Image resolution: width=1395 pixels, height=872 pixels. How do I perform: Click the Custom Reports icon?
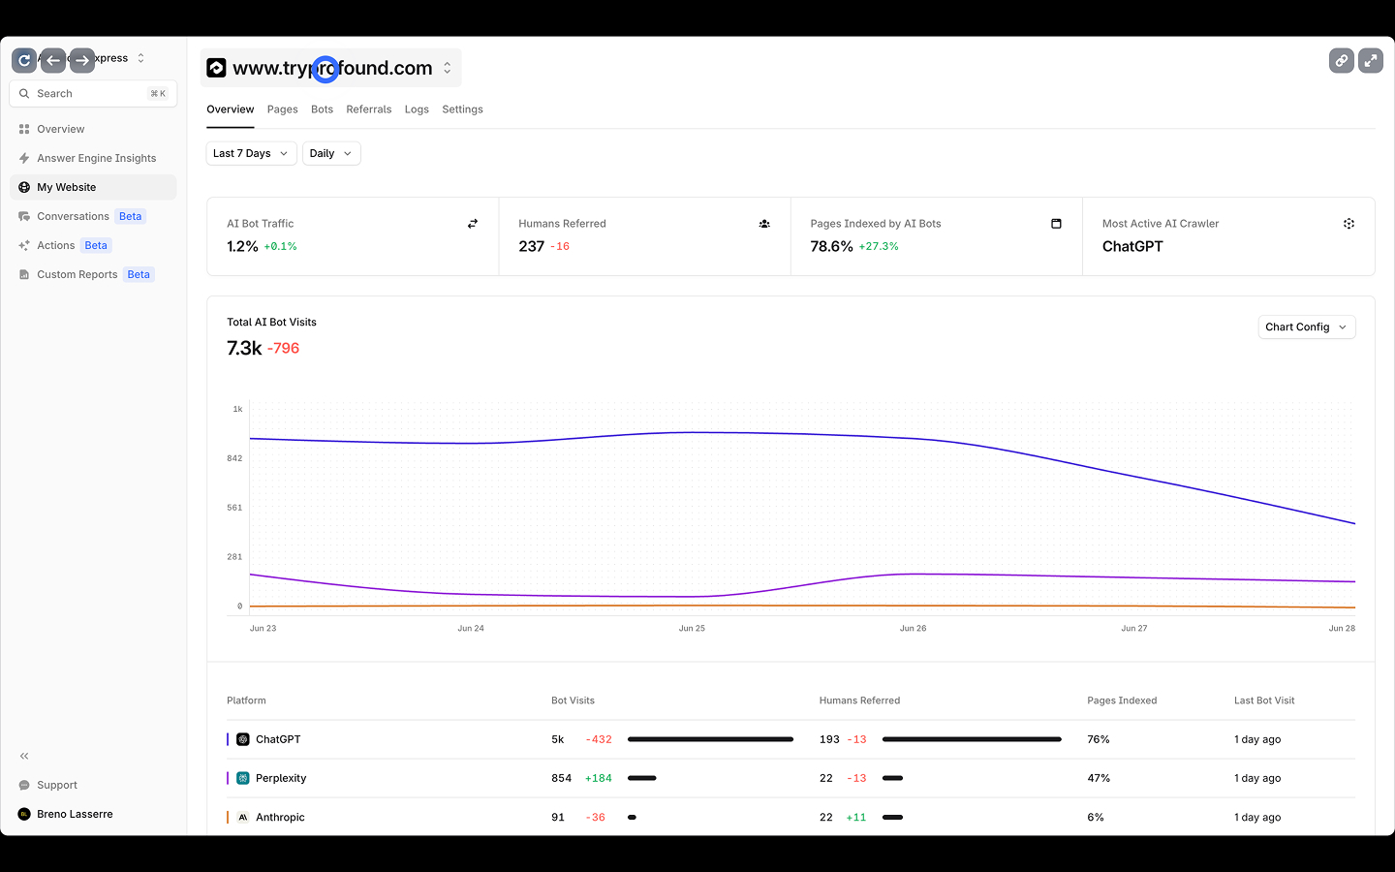click(x=24, y=274)
